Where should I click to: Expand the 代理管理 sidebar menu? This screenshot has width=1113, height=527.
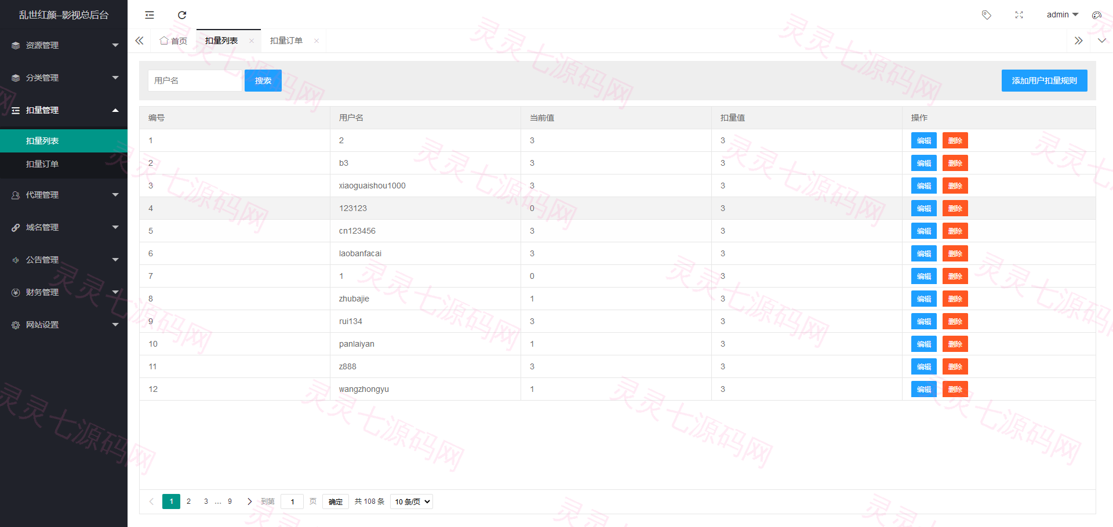(x=64, y=195)
